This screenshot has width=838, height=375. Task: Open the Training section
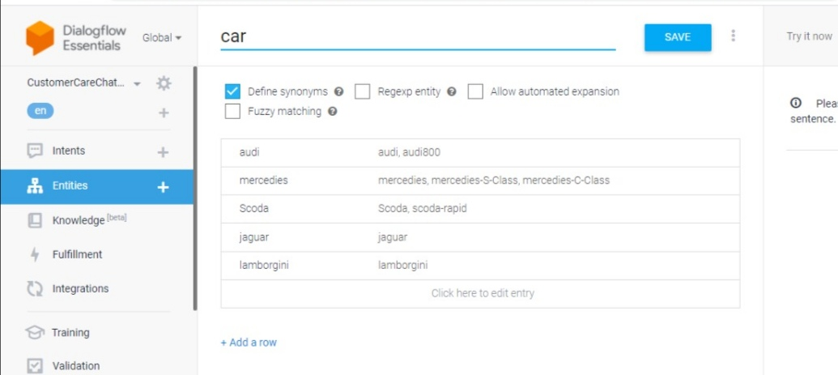coord(70,333)
